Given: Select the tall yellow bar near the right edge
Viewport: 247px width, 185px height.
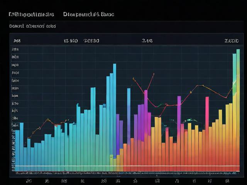Looking at the screenshot, I should [x=233, y=116].
